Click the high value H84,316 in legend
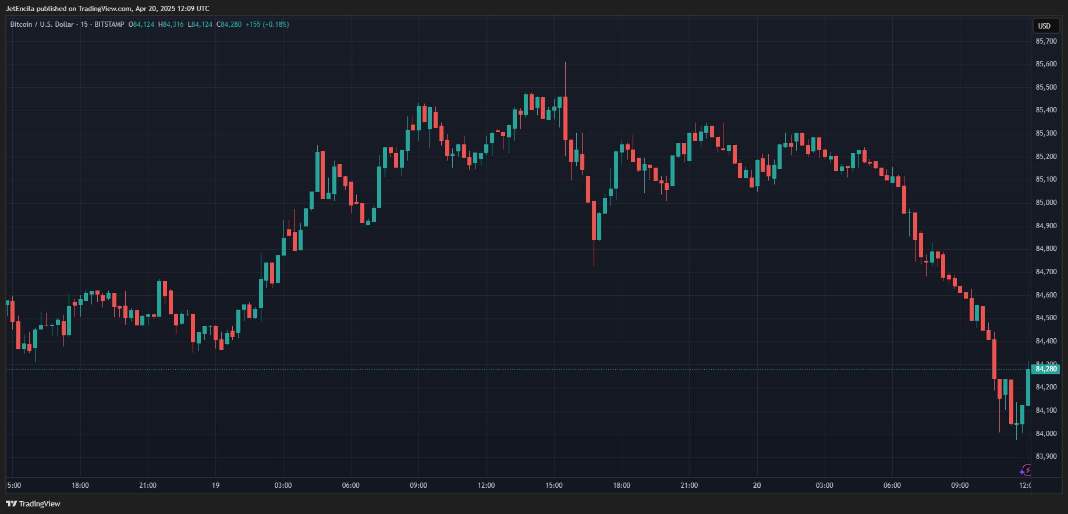Viewport: 1068px width, 514px height. [171, 24]
